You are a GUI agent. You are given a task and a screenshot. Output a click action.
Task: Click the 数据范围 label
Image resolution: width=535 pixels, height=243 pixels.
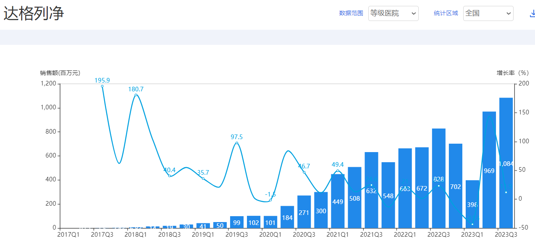coord(351,13)
